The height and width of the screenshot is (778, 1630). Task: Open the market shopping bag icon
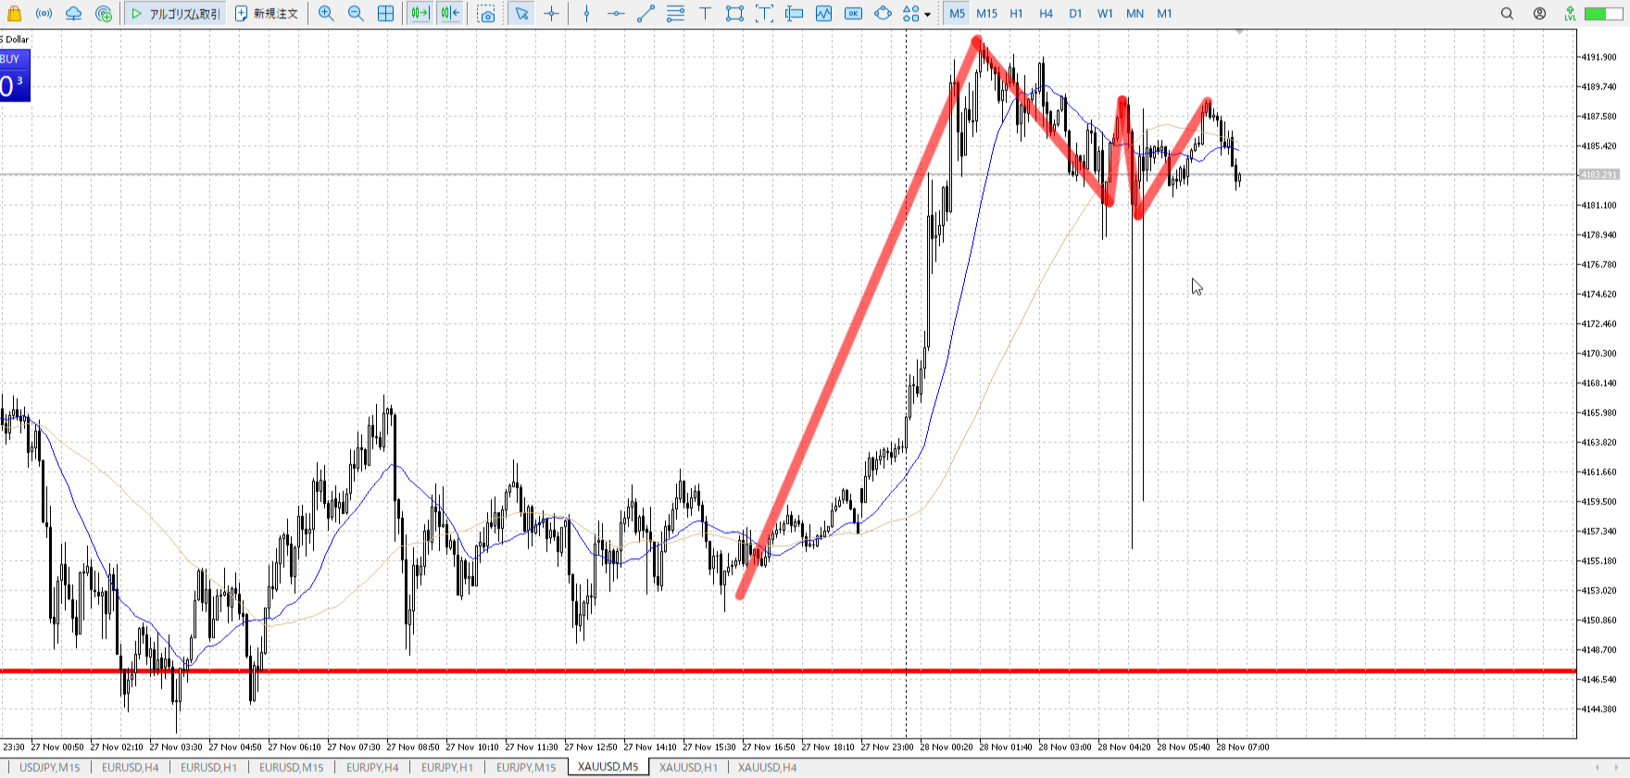click(14, 14)
